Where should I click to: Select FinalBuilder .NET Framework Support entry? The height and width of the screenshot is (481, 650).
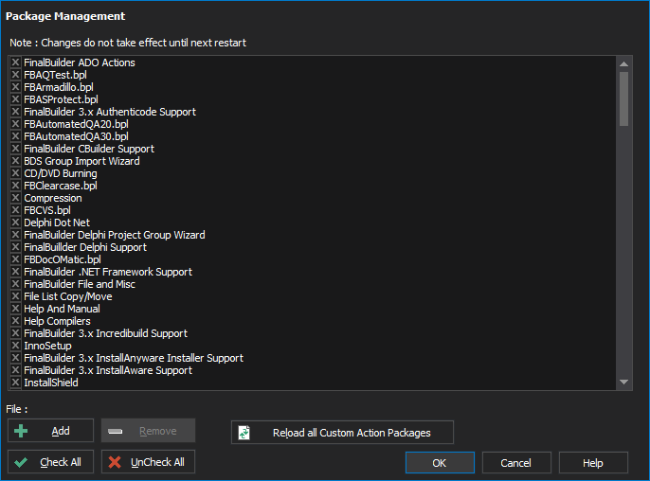tap(108, 272)
